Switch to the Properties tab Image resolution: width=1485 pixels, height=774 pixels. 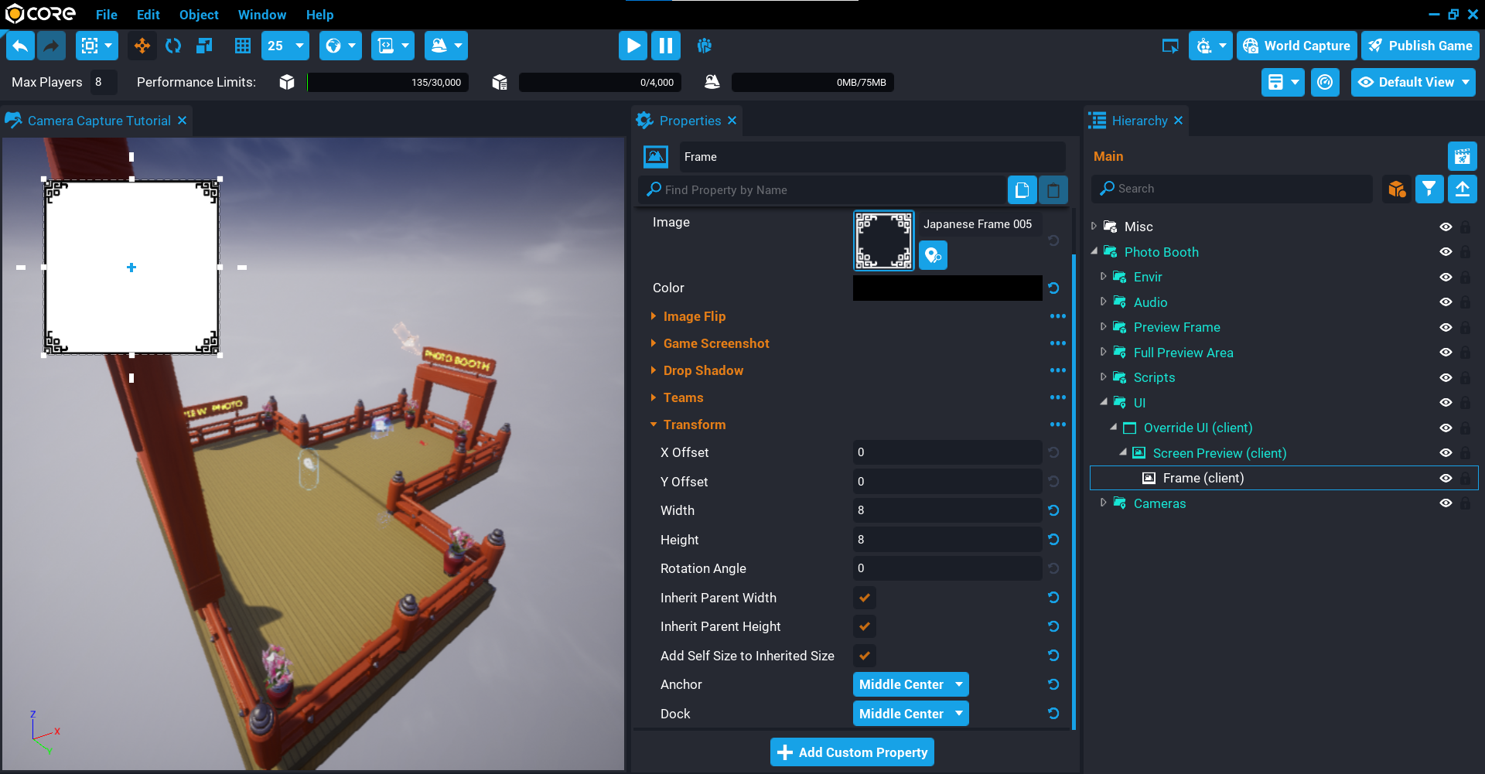[689, 121]
